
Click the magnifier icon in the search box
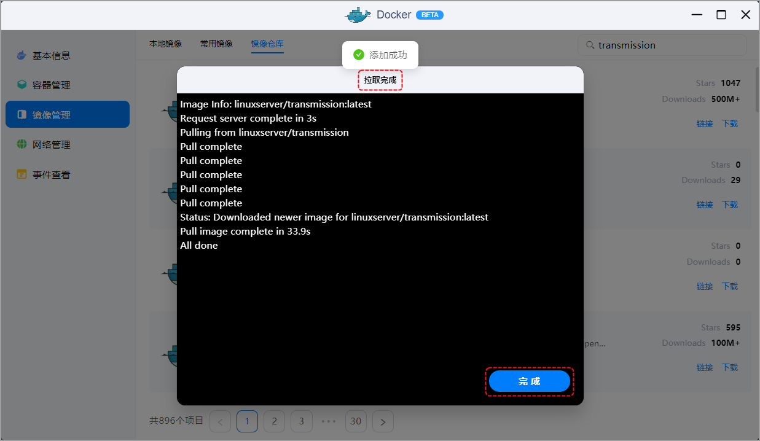point(589,45)
